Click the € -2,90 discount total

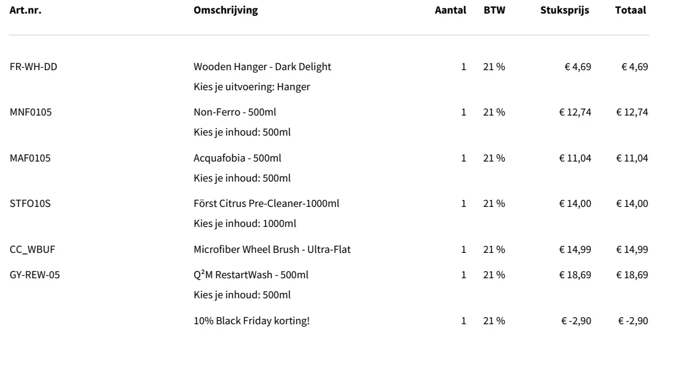point(633,321)
